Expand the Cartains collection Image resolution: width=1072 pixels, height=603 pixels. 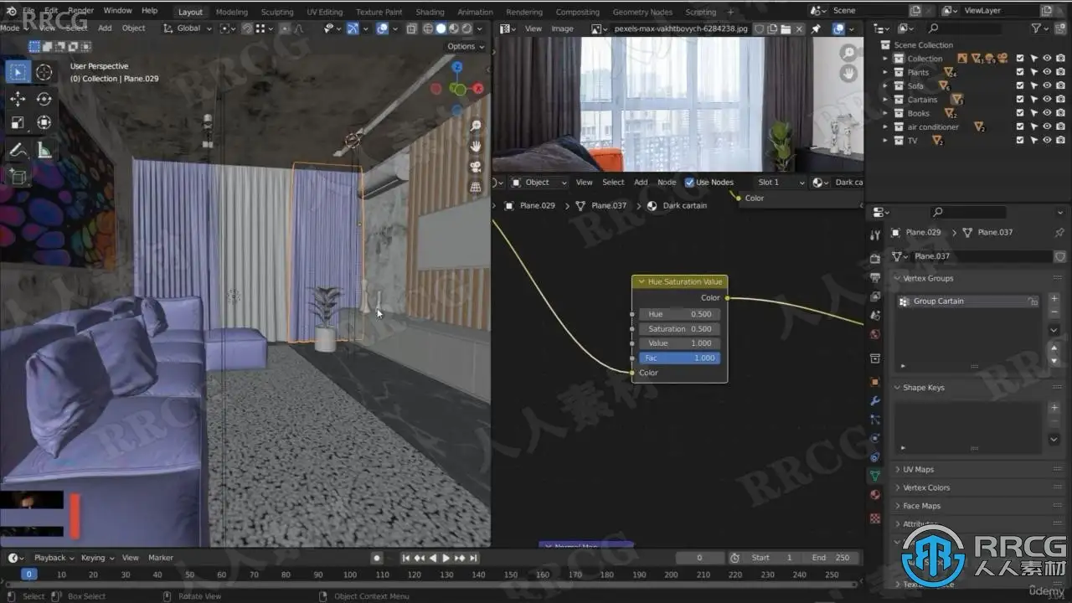click(886, 100)
